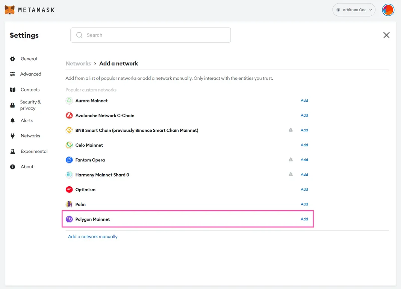
Task: Open Security & privacy settings
Action: coord(30,105)
